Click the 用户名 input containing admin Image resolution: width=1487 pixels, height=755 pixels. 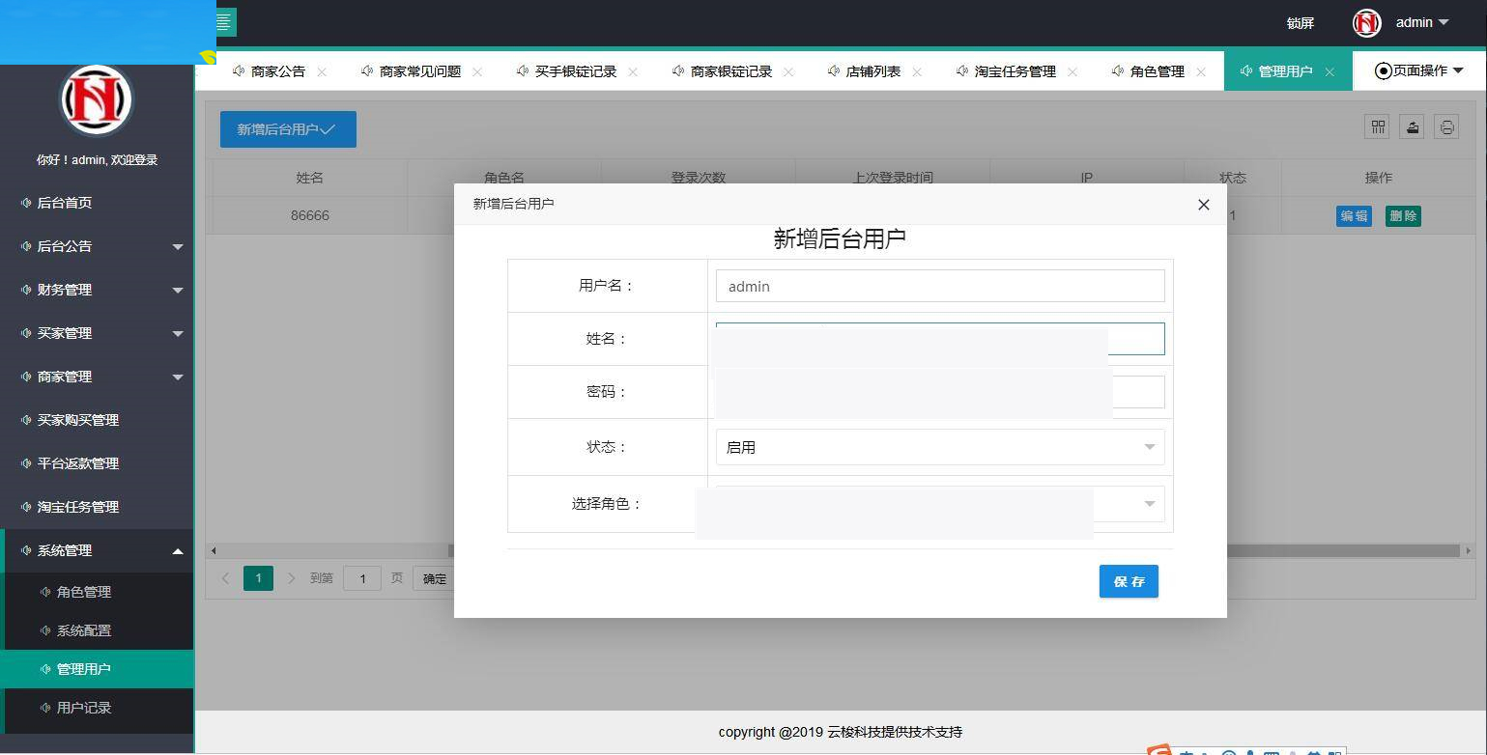(938, 285)
